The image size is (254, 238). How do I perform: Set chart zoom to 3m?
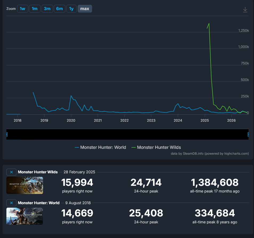47,9
